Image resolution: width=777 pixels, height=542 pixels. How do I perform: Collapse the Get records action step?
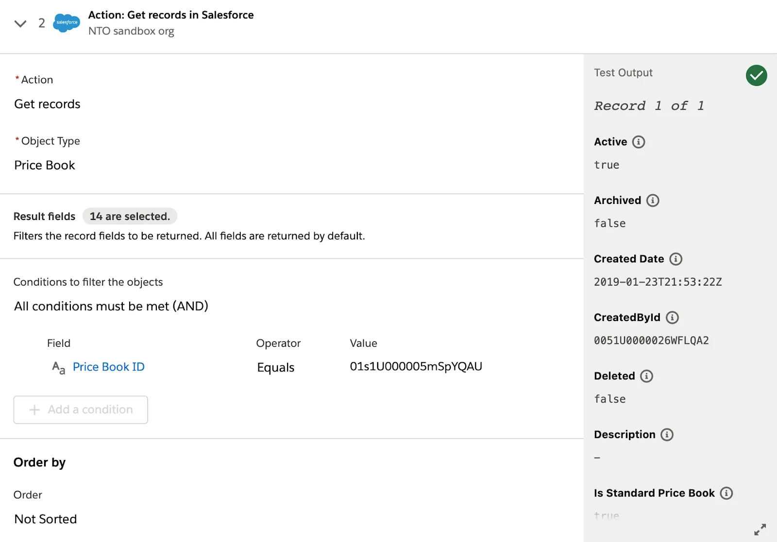(20, 23)
